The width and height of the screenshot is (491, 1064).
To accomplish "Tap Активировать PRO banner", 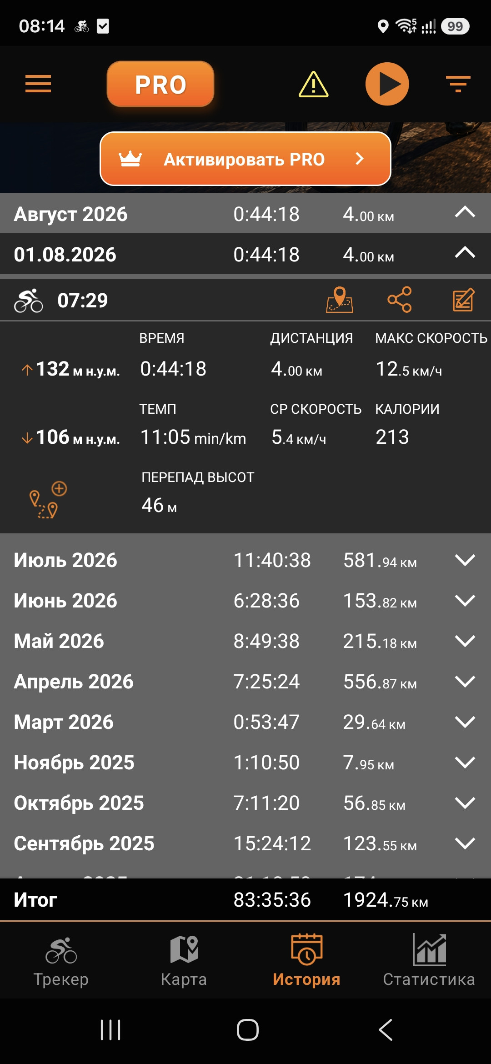I will (x=245, y=159).
